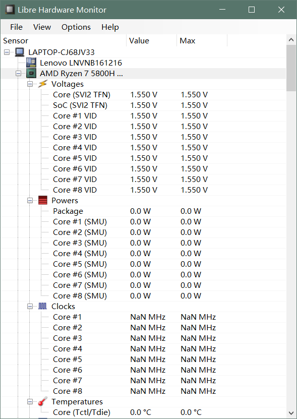Select the LAPTOP-CJ68JV33 label

click(62, 52)
